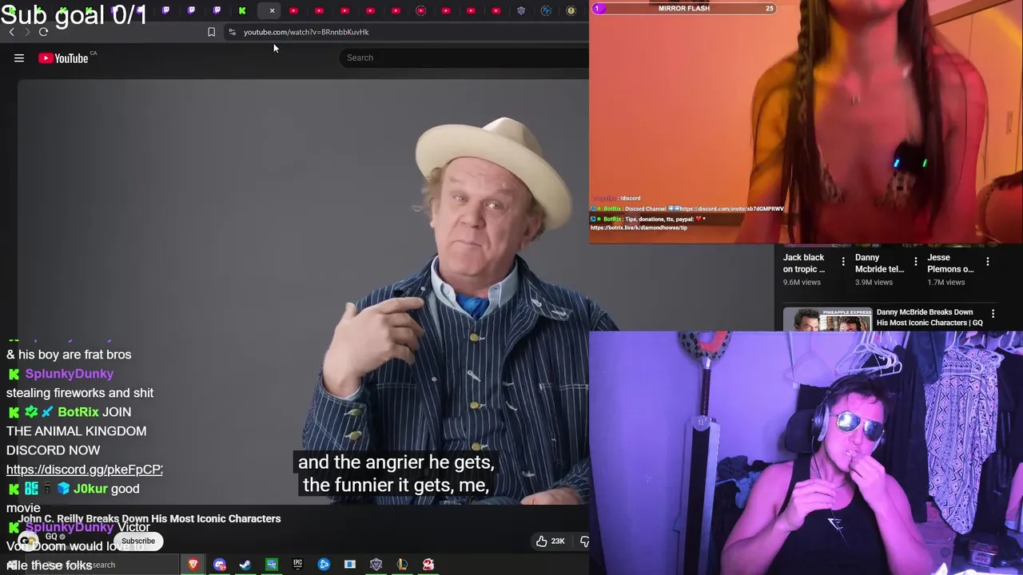Click chat username SplunkyDunky above stealing fireworks

[70, 374]
